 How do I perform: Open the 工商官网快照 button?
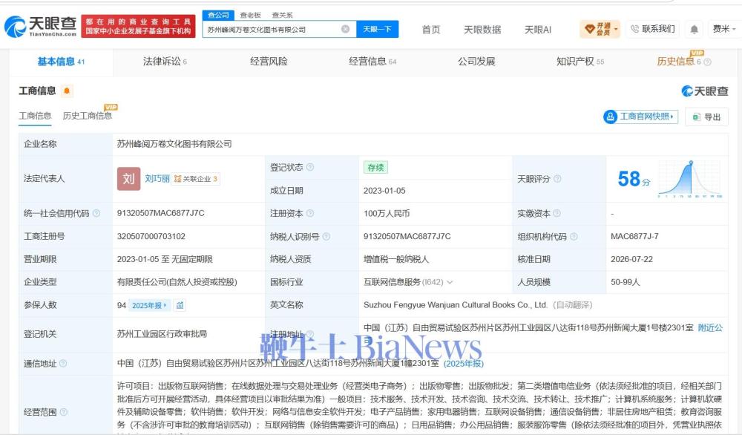point(640,117)
